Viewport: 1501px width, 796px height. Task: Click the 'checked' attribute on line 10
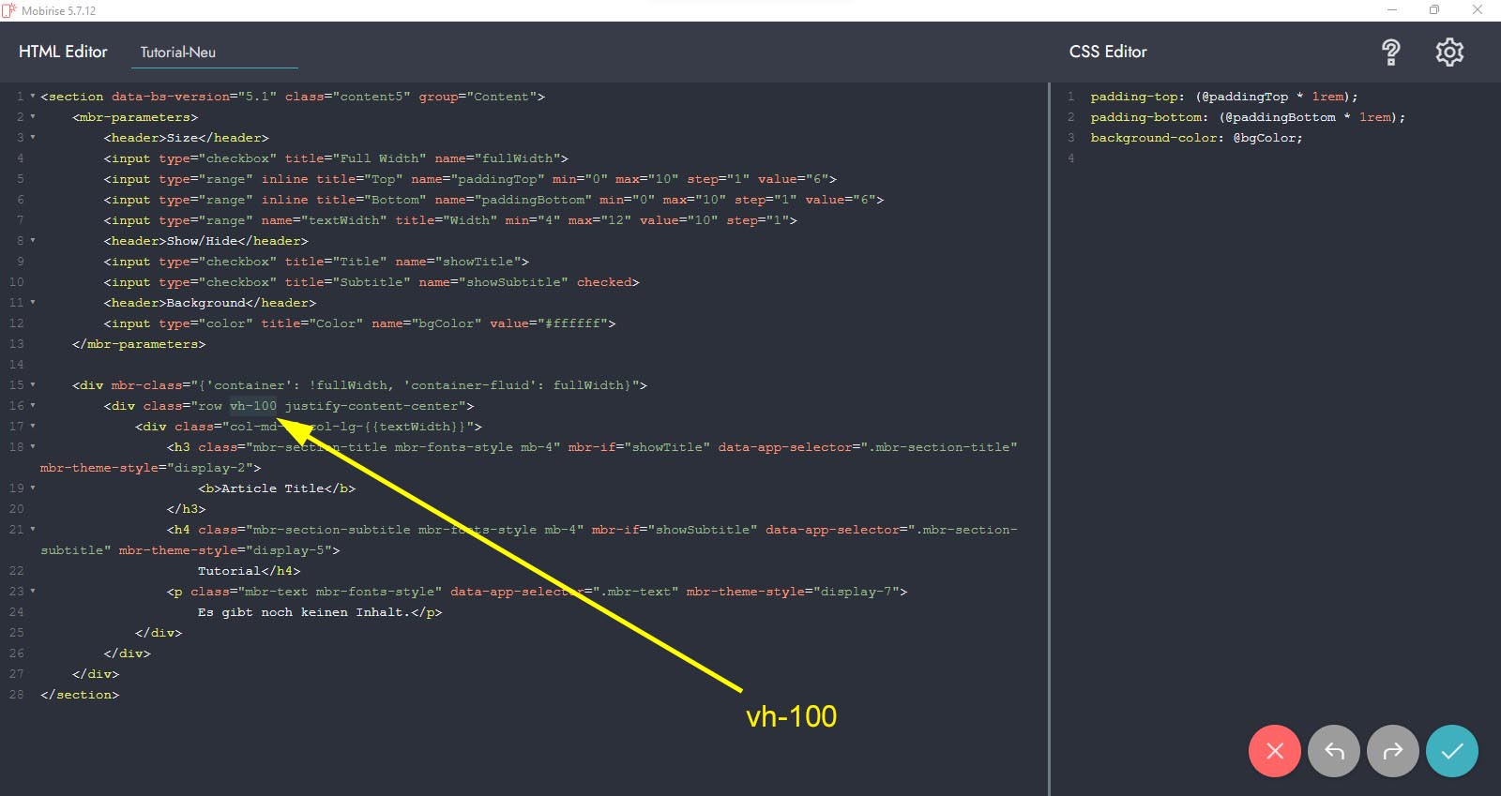pos(604,282)
